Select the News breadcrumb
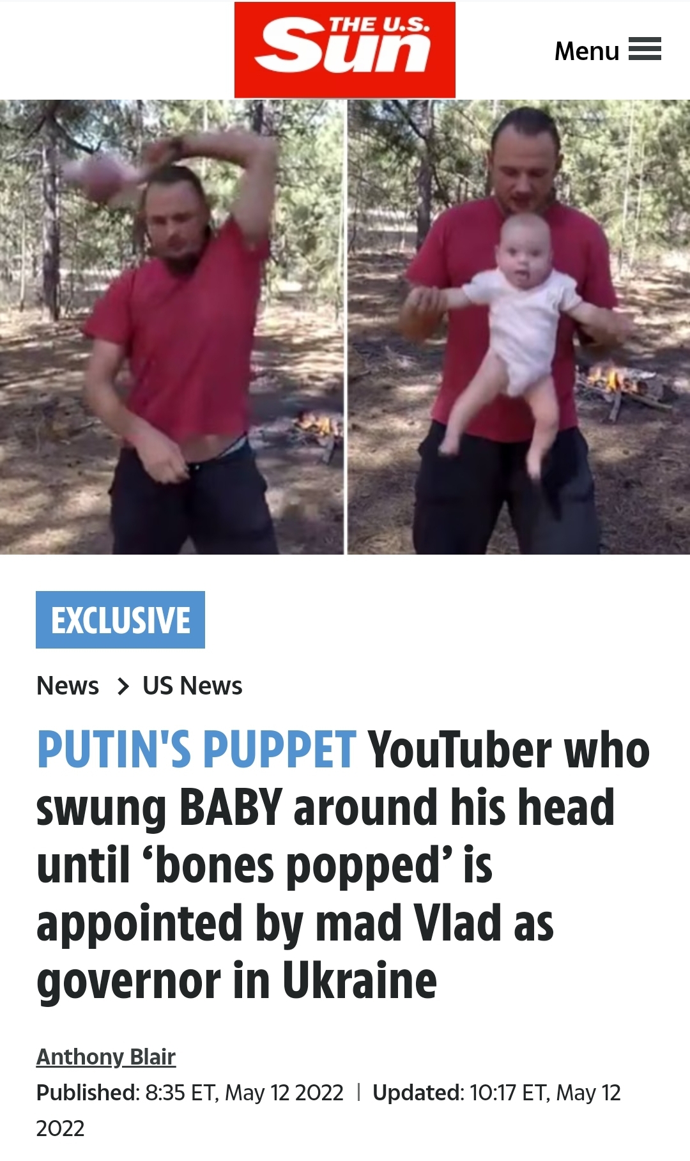The width and height of the screenshot is (690, 1161). point(68,686)
